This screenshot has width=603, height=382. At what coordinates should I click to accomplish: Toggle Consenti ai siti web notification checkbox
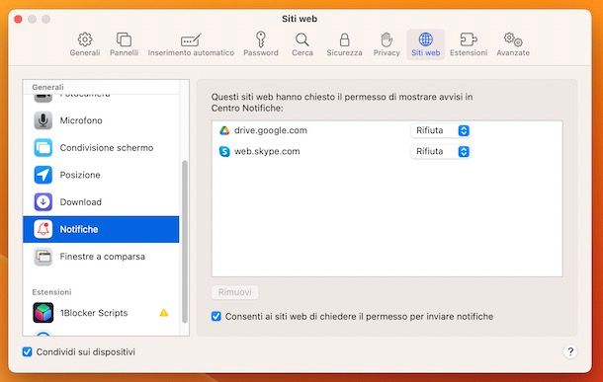point(216,316)
